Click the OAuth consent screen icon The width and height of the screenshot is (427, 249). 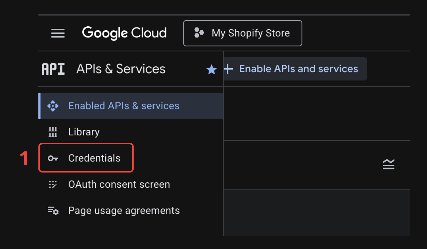pyautogui.click(x=53, y=185)
